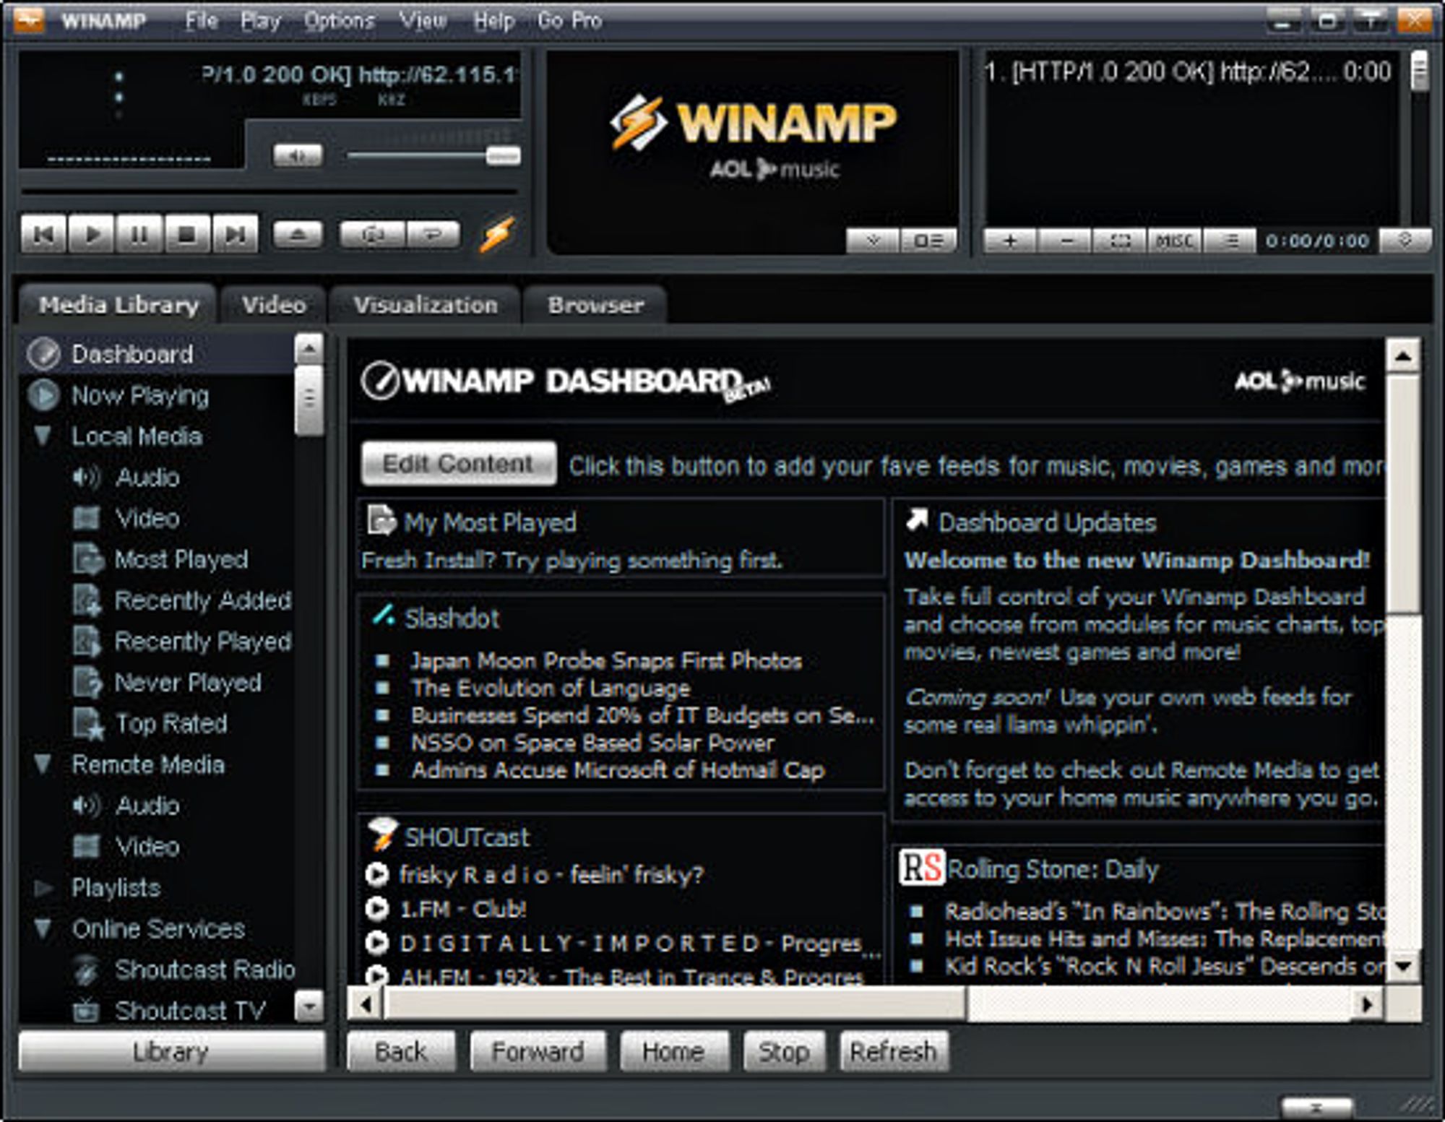Click the button next to the video down arrow
Screen dimensions: 1445x1122
tap(928, 241)
